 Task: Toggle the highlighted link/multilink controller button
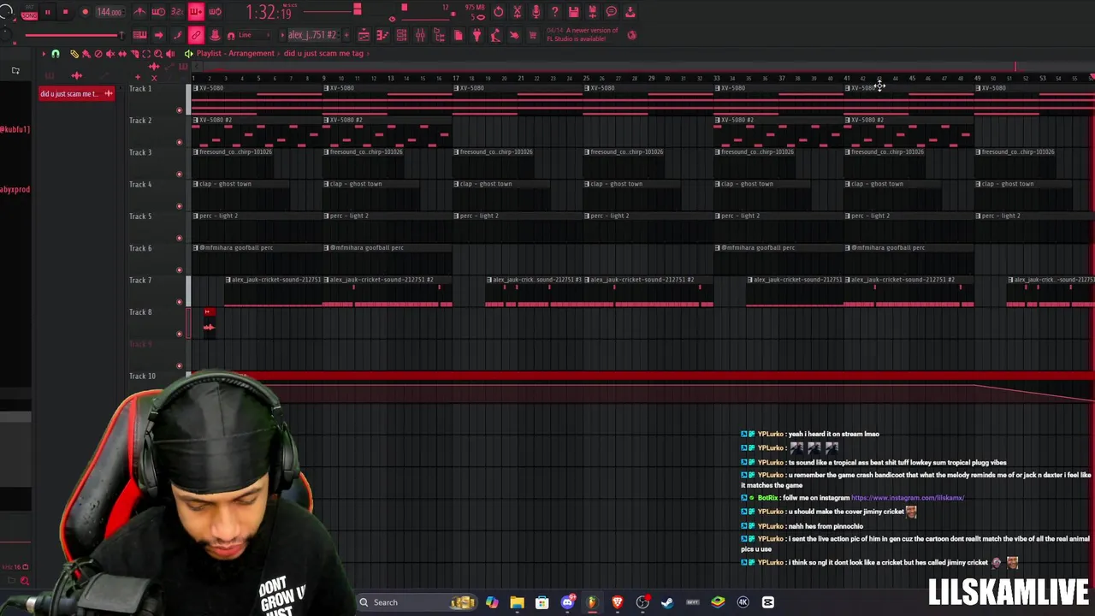click(x=196, y=35)
